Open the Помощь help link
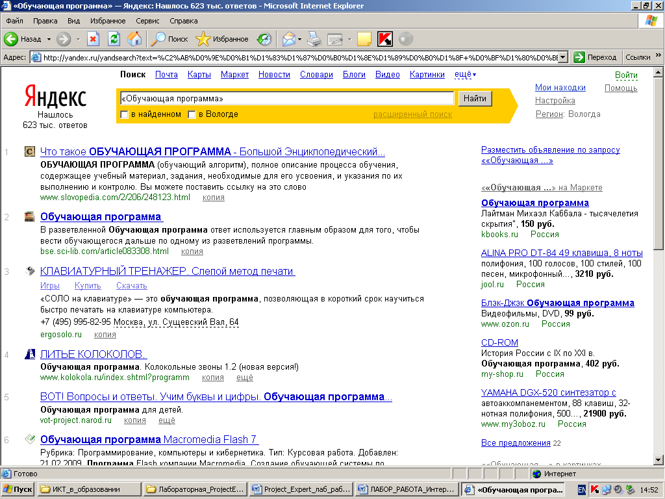The width and height of the screenshot is (665, 499). pos(621,88)
